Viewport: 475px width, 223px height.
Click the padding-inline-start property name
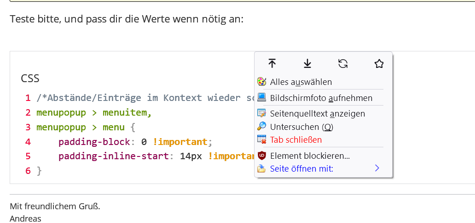pos(114,156)
